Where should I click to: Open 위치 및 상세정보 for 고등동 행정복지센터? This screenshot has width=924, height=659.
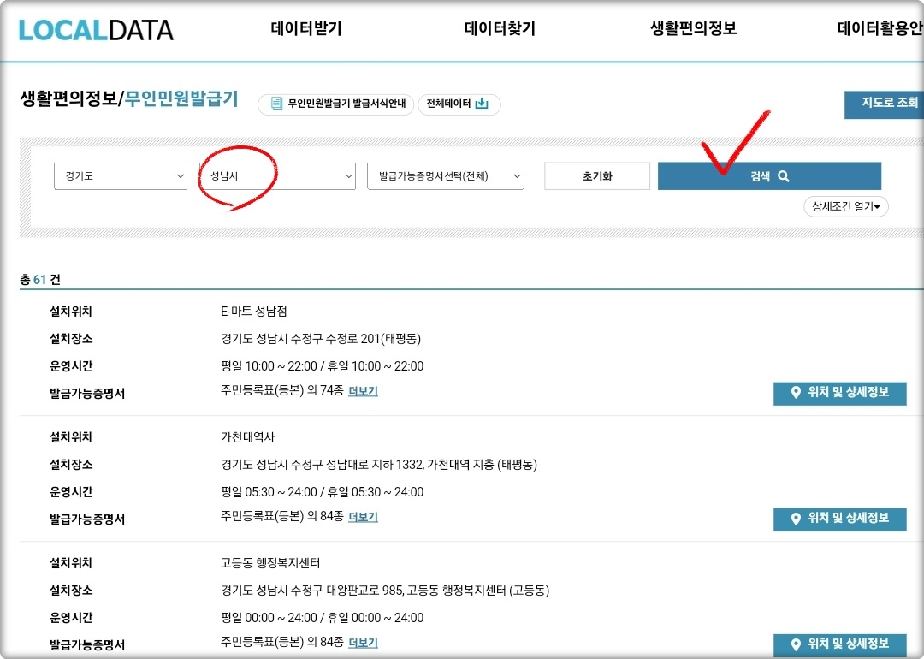pos(840,644)
